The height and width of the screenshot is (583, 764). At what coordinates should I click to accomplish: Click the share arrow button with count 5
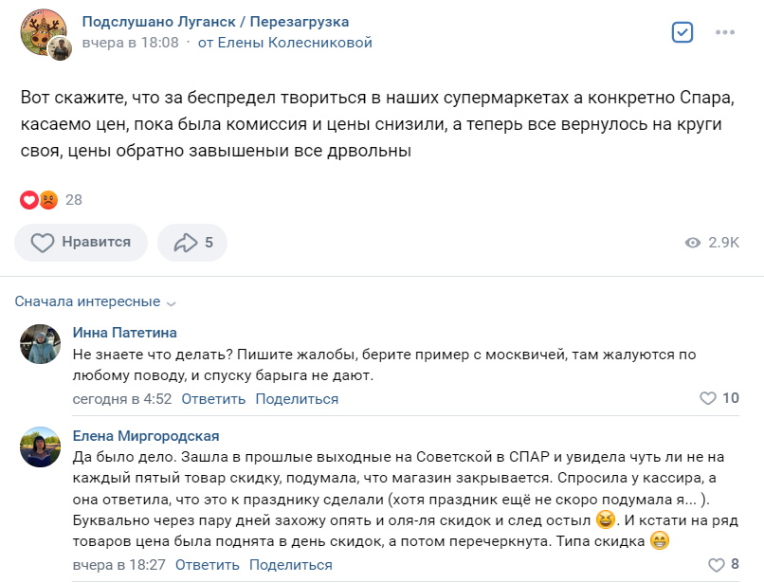point(192,243)
